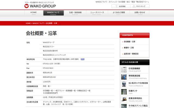This screenshot has height=108, width=174.
Task: Click WAKOについて in the breadcrumb
Action: point(38,23)
